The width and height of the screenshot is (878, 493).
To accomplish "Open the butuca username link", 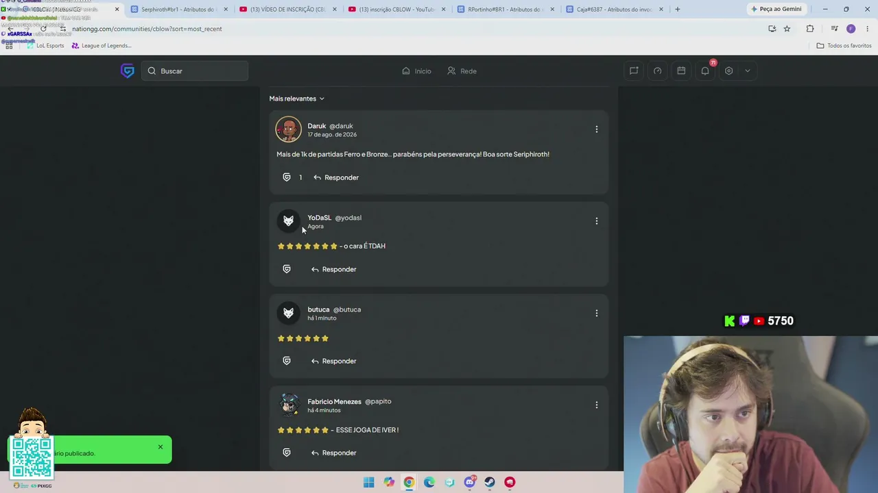I will [318, 309].
